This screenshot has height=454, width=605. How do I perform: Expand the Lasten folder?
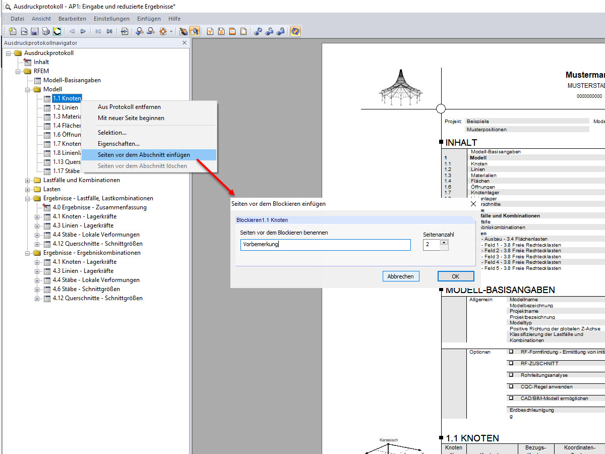[28, 189]
